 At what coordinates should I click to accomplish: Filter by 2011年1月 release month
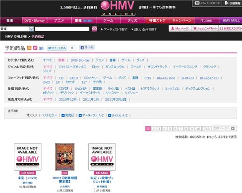91,99
